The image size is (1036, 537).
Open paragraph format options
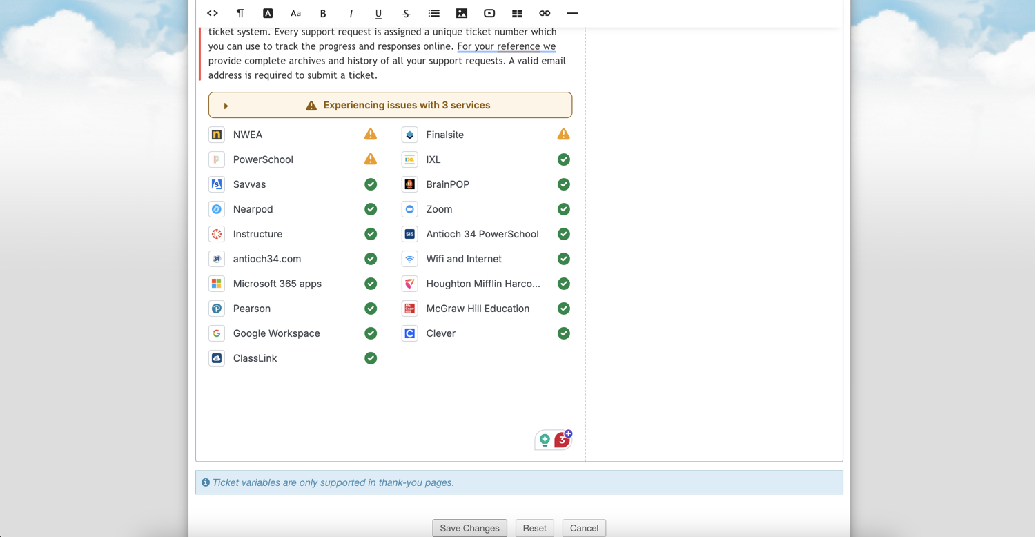pos(240,13)
